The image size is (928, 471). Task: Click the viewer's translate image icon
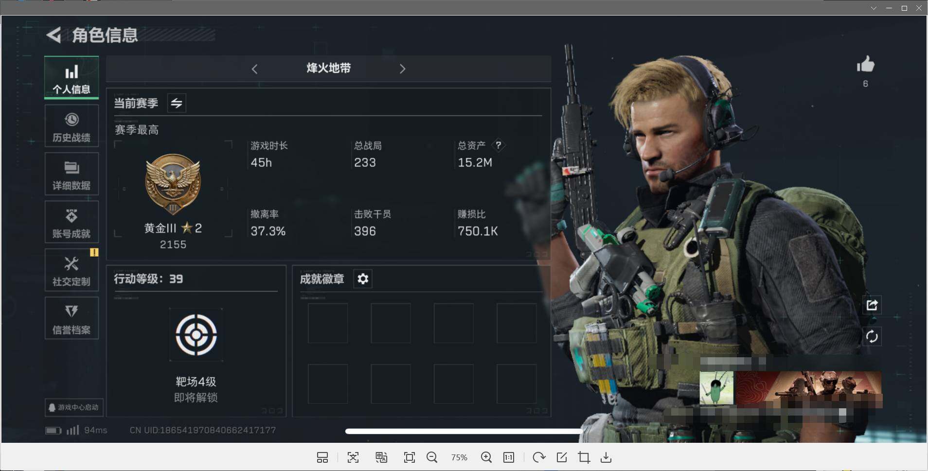381,457
